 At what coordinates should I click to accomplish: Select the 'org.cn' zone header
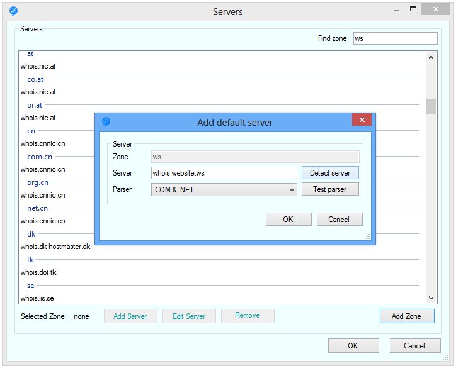(38, 182)
